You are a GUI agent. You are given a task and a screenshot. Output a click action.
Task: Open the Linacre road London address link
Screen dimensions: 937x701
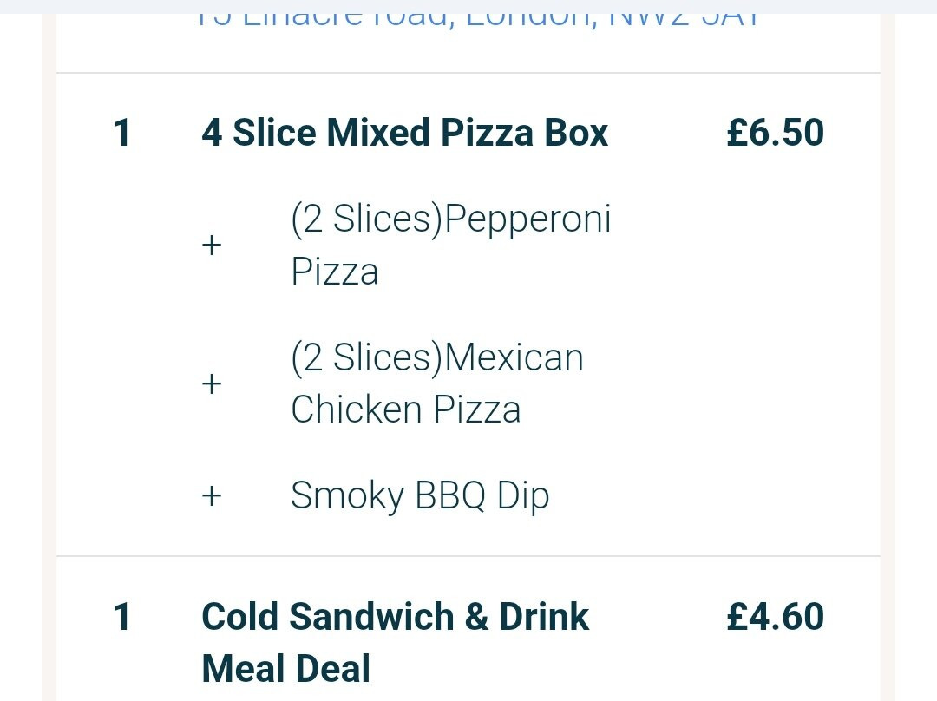point(477,19)
